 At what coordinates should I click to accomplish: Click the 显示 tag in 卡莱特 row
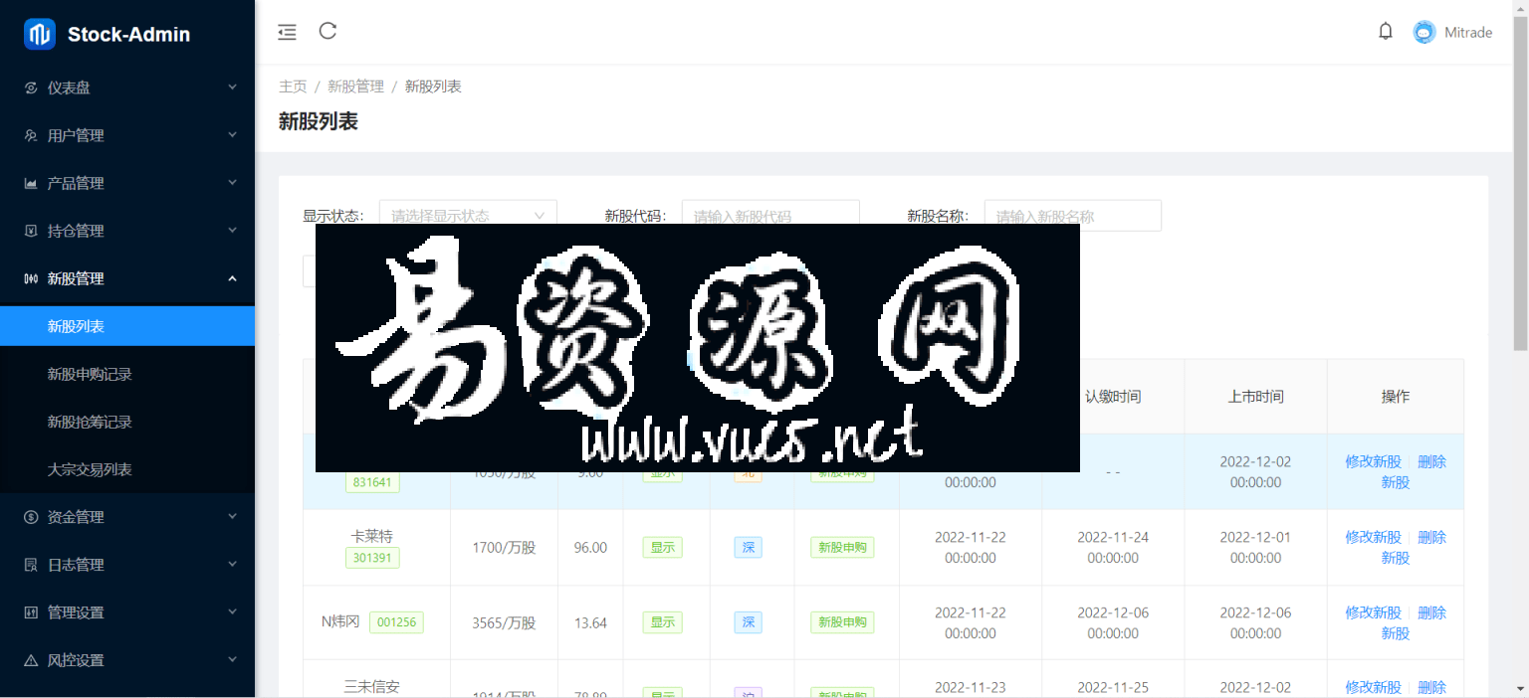pos(663,547)
